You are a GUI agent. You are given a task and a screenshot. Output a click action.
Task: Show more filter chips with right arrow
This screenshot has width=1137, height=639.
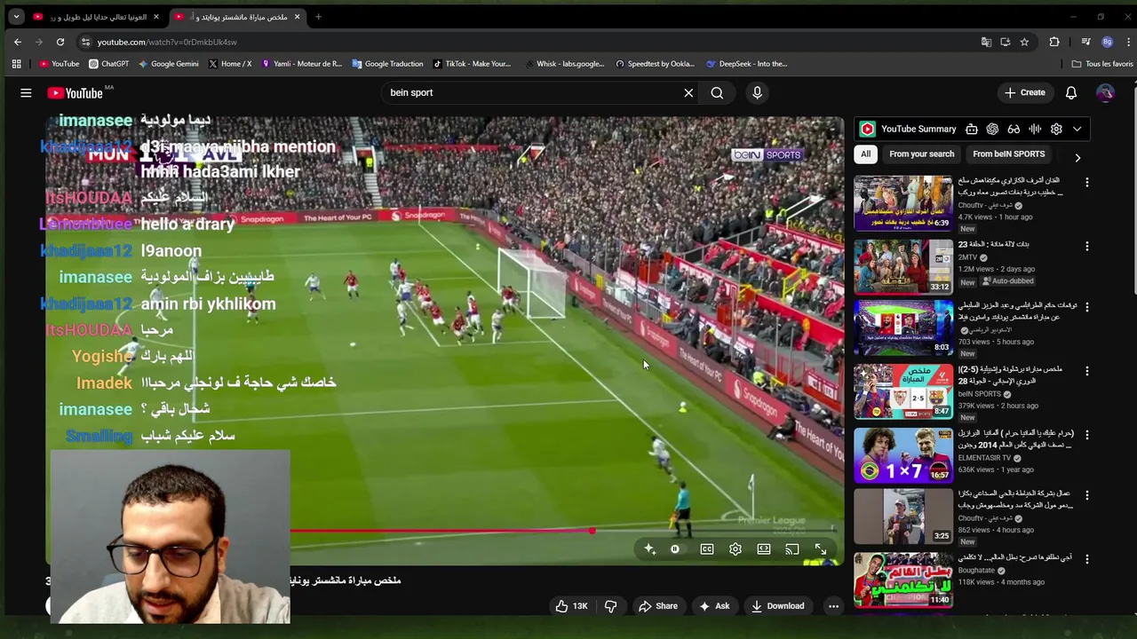(1077, 158)
